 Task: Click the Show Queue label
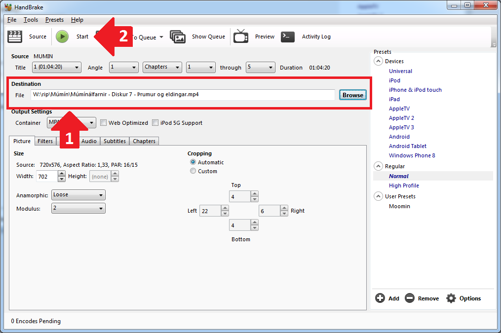click(208, 37)
